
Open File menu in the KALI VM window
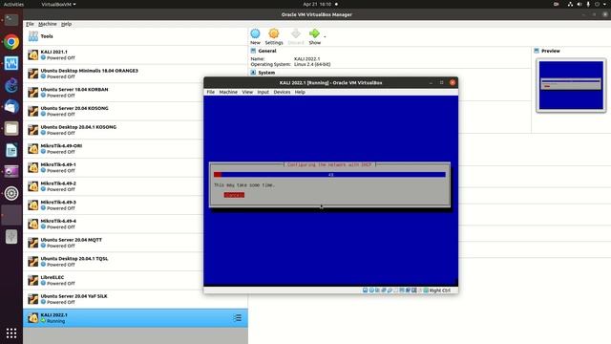pyautogui.click(x=210, y=92)
